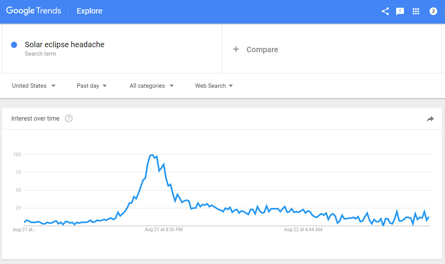The height and width of the screenshot is (264, 445).
Task: Click the blue color dot for search term
Action: click(14, 45)
